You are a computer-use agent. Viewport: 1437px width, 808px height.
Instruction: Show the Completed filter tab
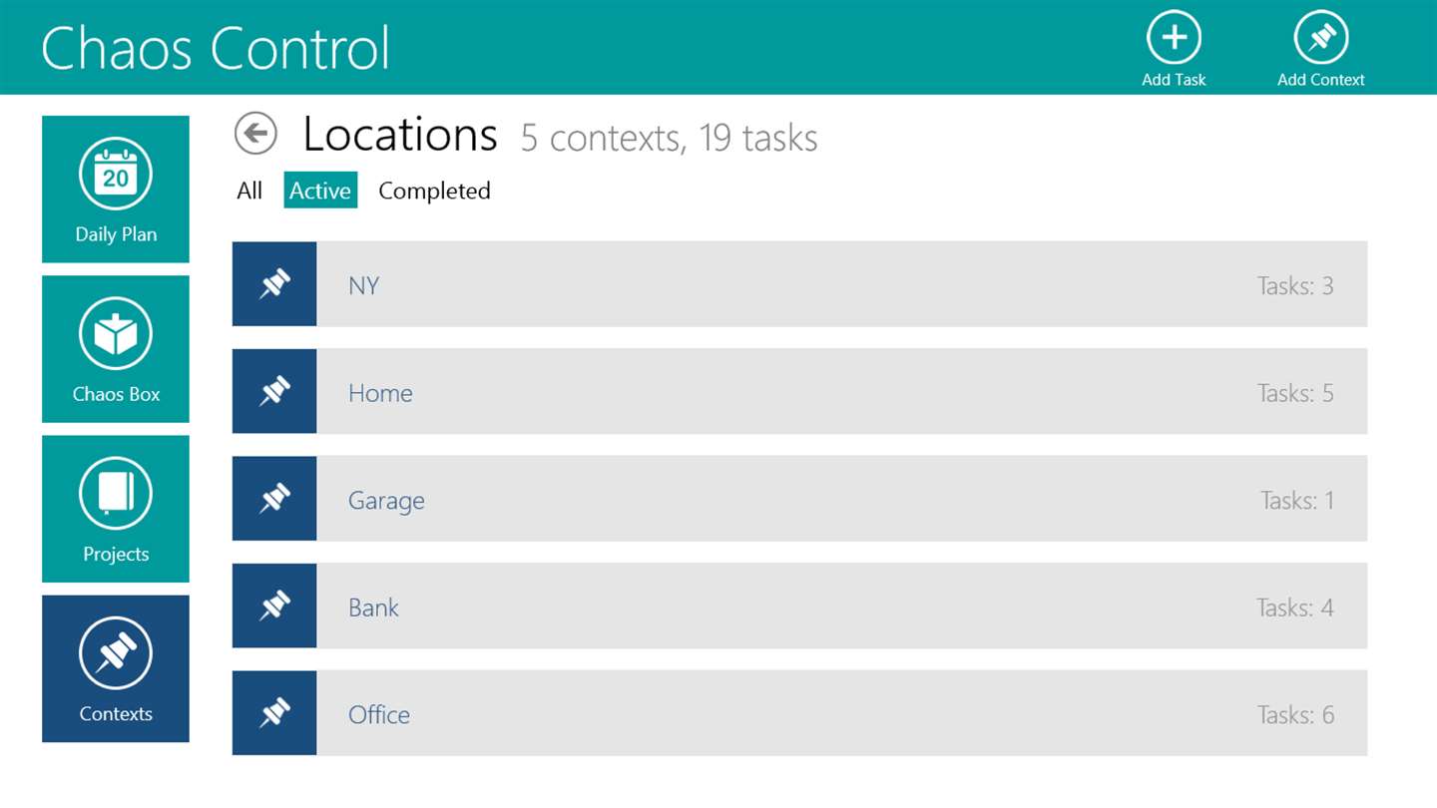[434, 191]
